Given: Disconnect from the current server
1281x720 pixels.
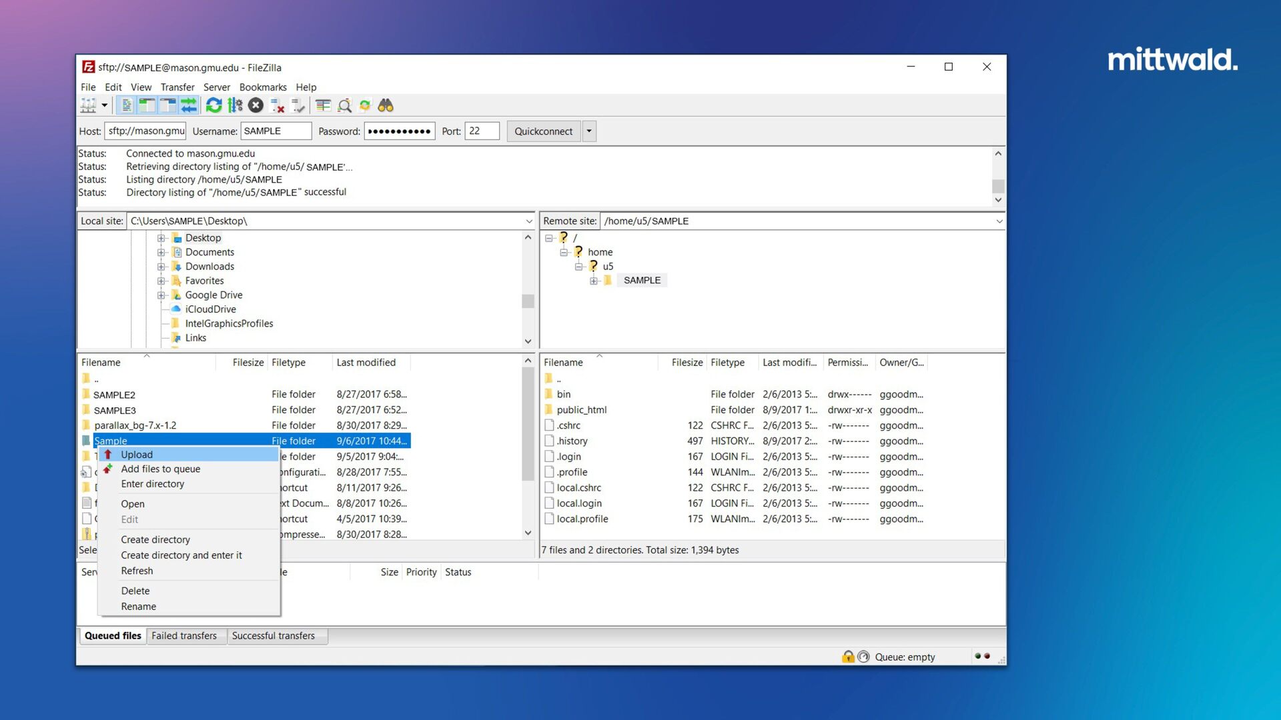Looking at the screenshot, I should point(278,105).
